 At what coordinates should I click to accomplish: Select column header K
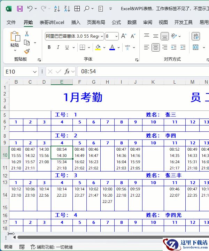(153, 82)
